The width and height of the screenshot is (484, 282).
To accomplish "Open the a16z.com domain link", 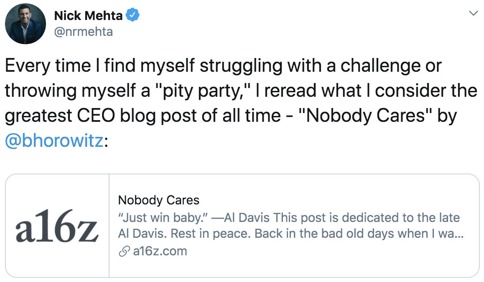I will [x=160, y=251].
